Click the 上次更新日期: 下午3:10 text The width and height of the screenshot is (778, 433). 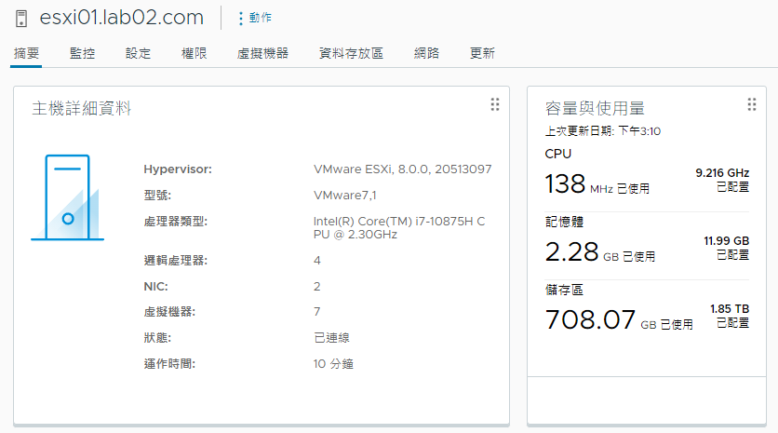603,131
